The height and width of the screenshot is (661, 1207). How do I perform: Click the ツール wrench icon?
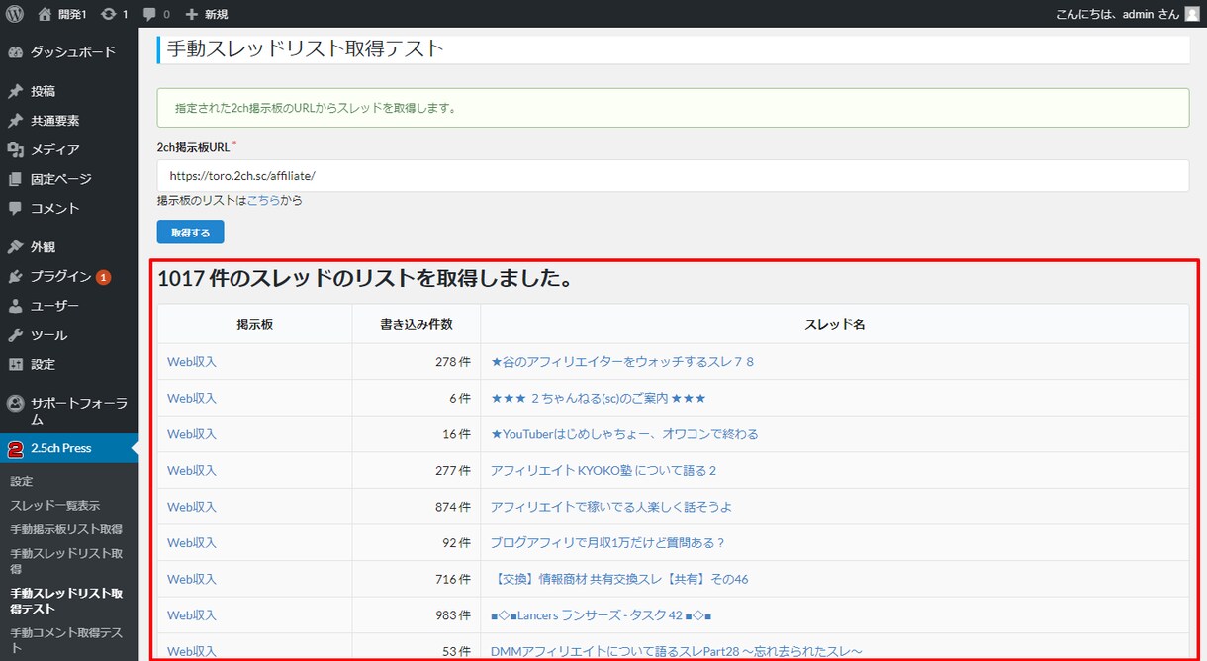(15, 335)
